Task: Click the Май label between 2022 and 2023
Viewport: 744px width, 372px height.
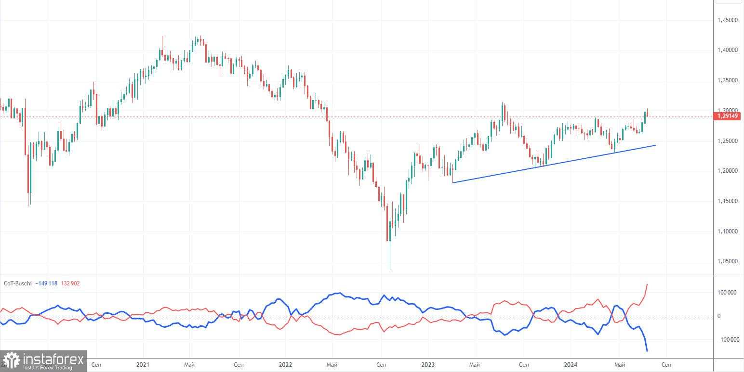Action: click(332, 365)
